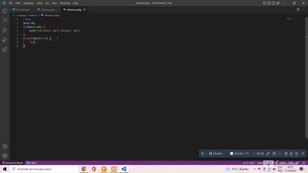308x173 pixels.
Task: Pause recording with the Durdur pause button
Action: [216, 153]
